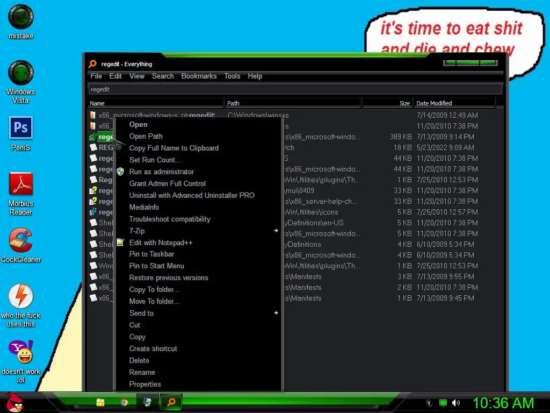Click icon of WinUtilities\icons row
550x413 pixels.
(93, 212)
